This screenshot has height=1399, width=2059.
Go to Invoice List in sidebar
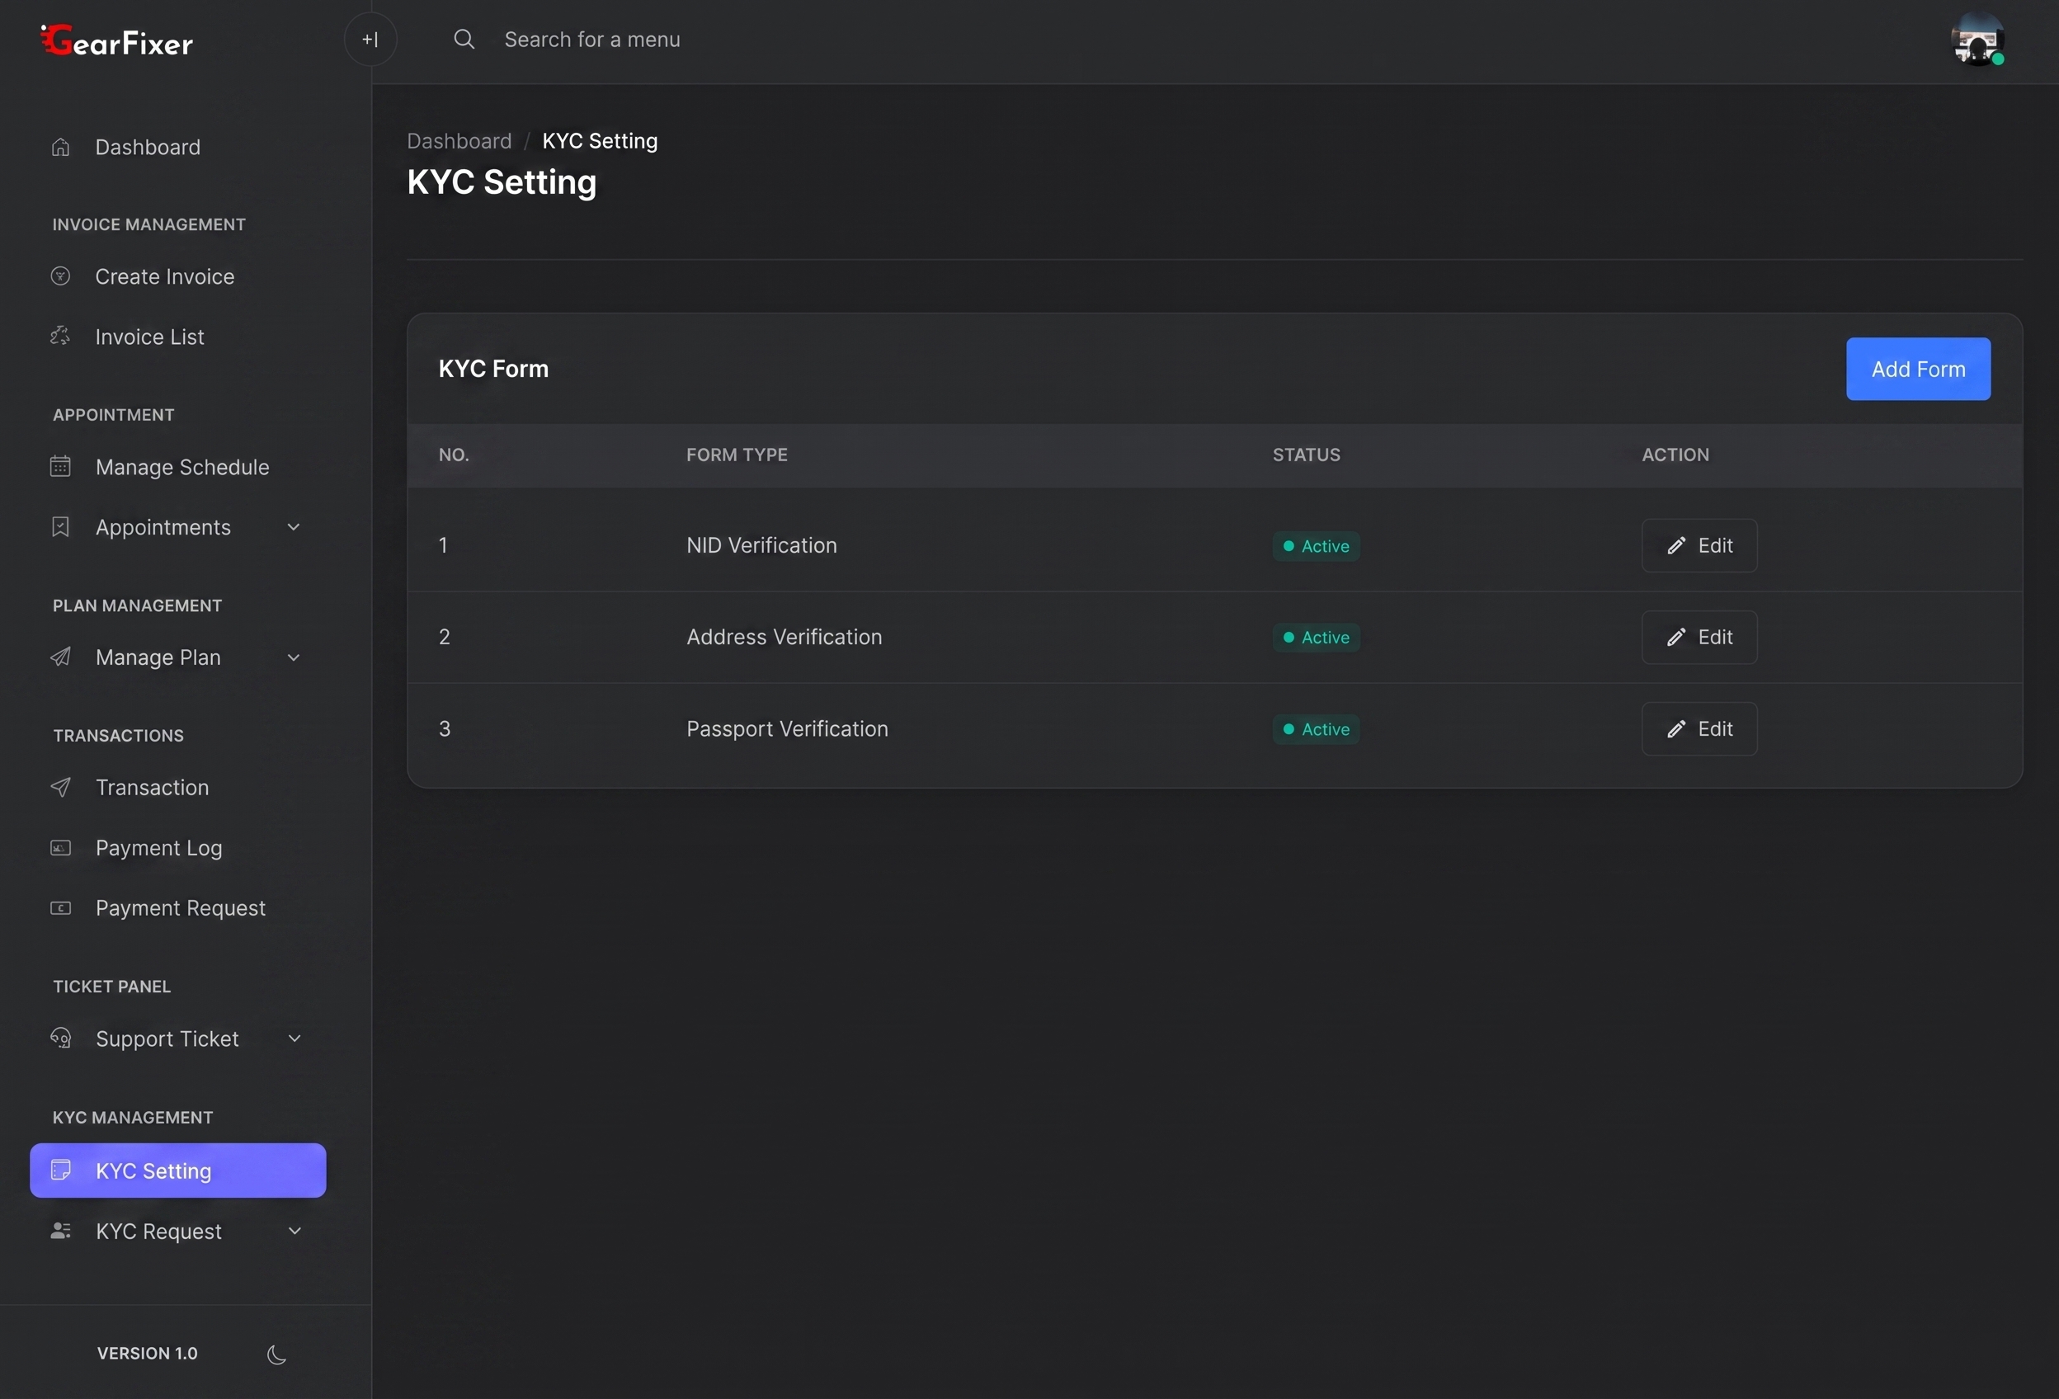(x=178, y=337)
